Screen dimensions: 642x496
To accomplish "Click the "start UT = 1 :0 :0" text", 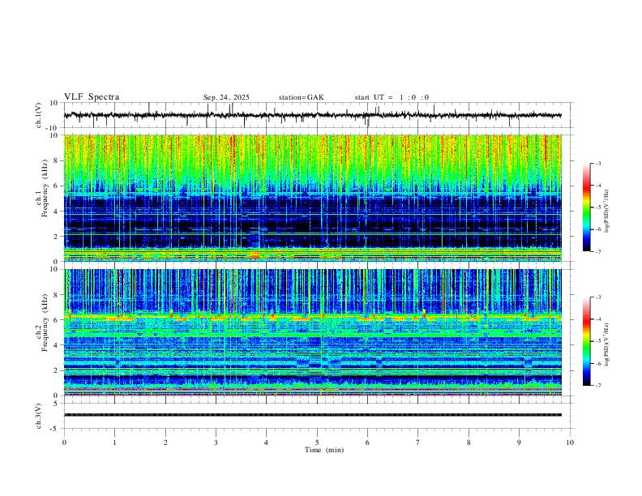I will pyautogui.click(x=392, y=97).
